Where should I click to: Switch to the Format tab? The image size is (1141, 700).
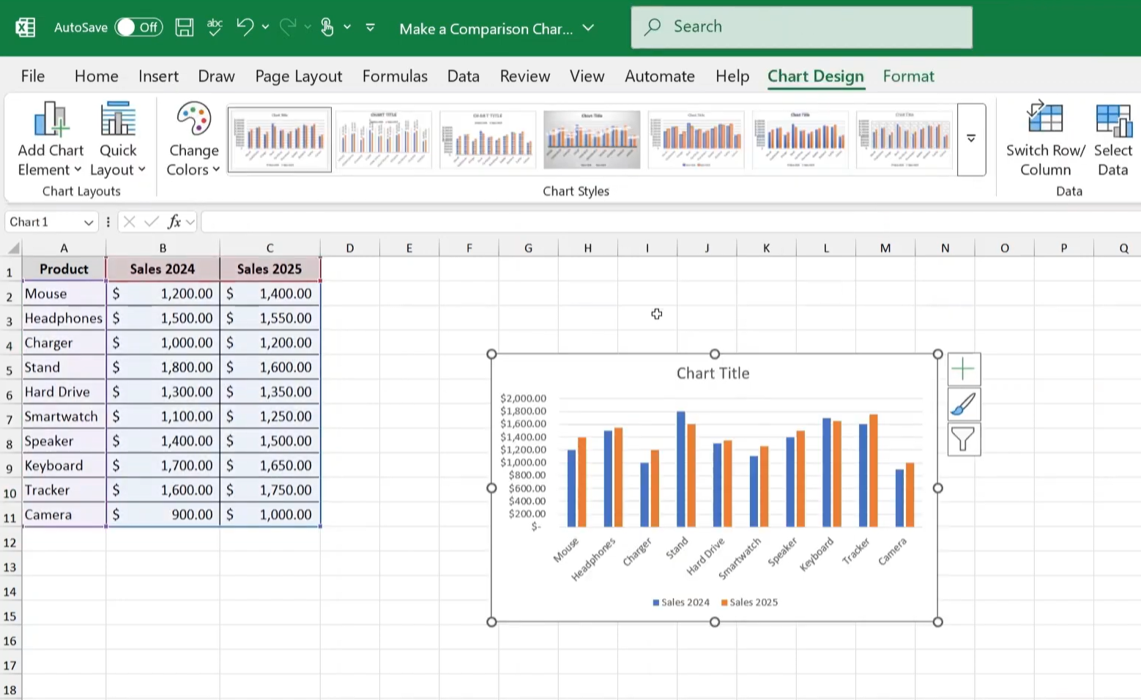tap(909, 76)
